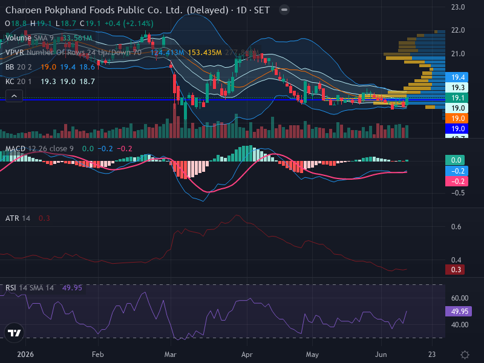Click the purple 49.95 RSI value label
Viewport: 484px width, 363px height.
pos(459,311)
